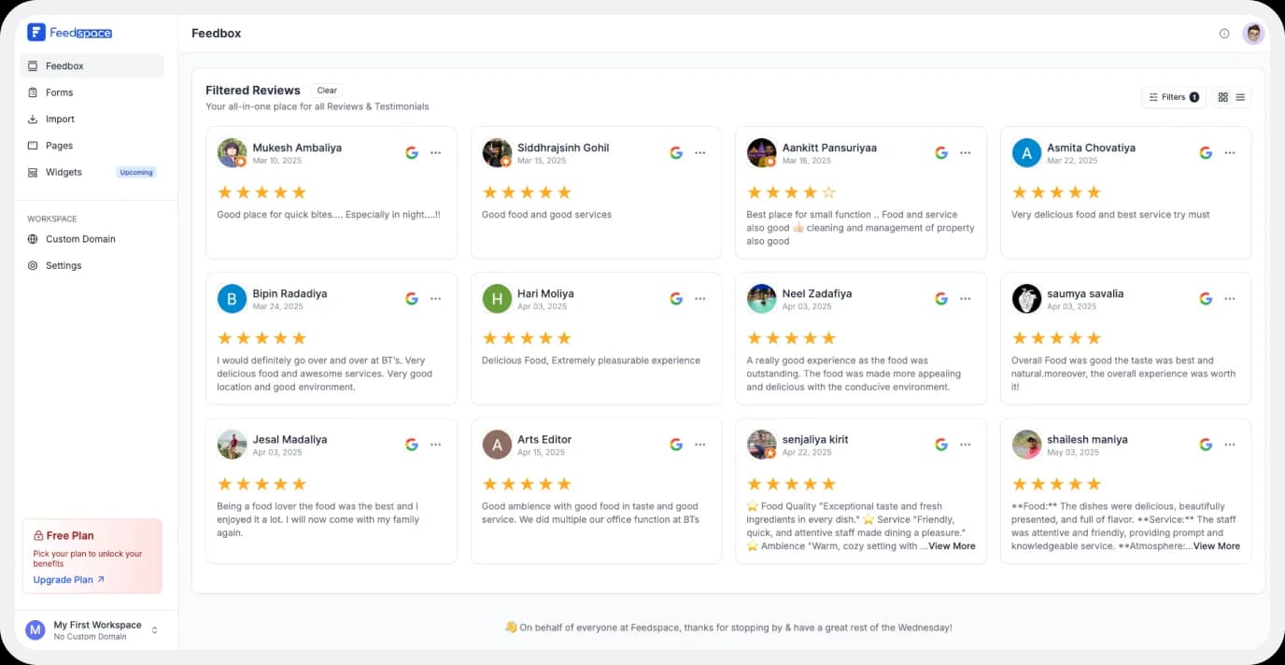1285x665 pixels.
Task: Clear the active review filters
Action: (327, 90)
